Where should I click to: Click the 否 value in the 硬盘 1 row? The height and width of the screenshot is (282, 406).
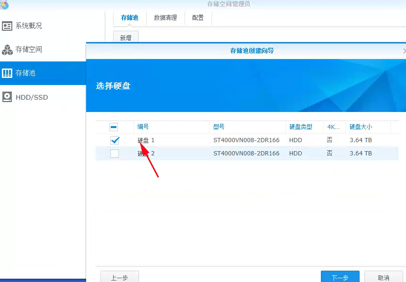tap(330, 140)
